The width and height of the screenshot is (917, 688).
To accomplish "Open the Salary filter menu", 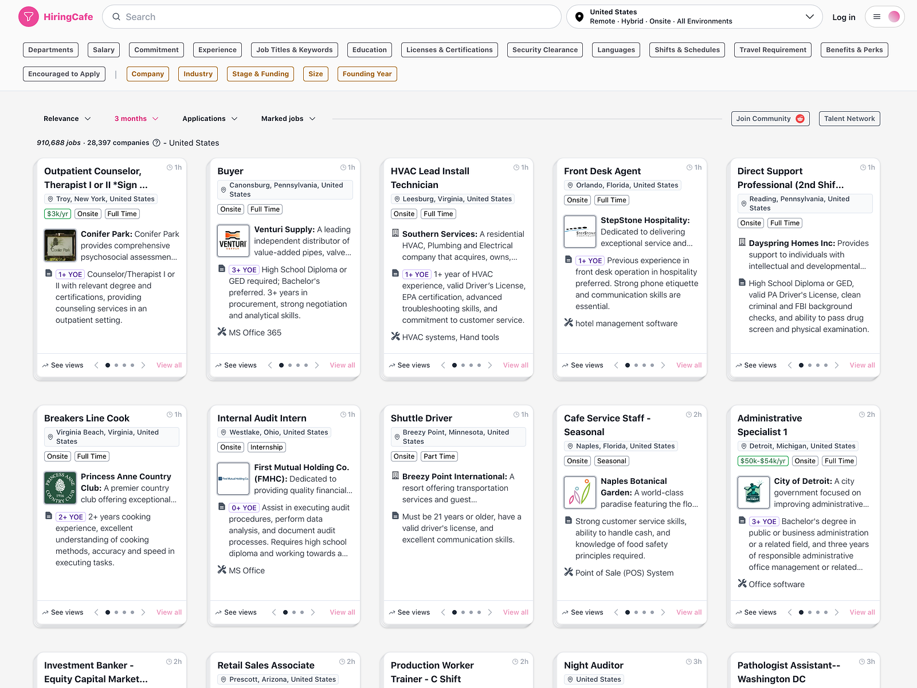I will (103, 50).
